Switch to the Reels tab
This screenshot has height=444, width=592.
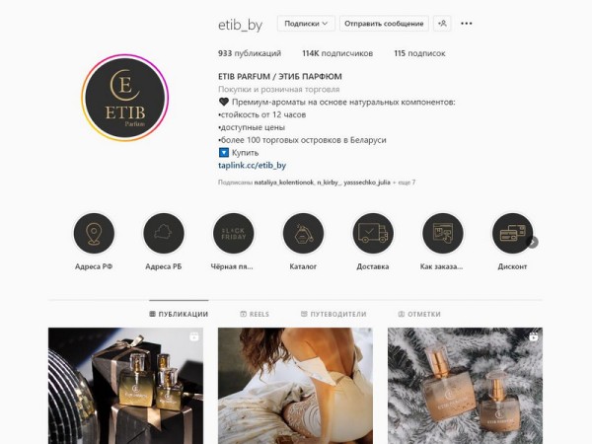[255, 314]
